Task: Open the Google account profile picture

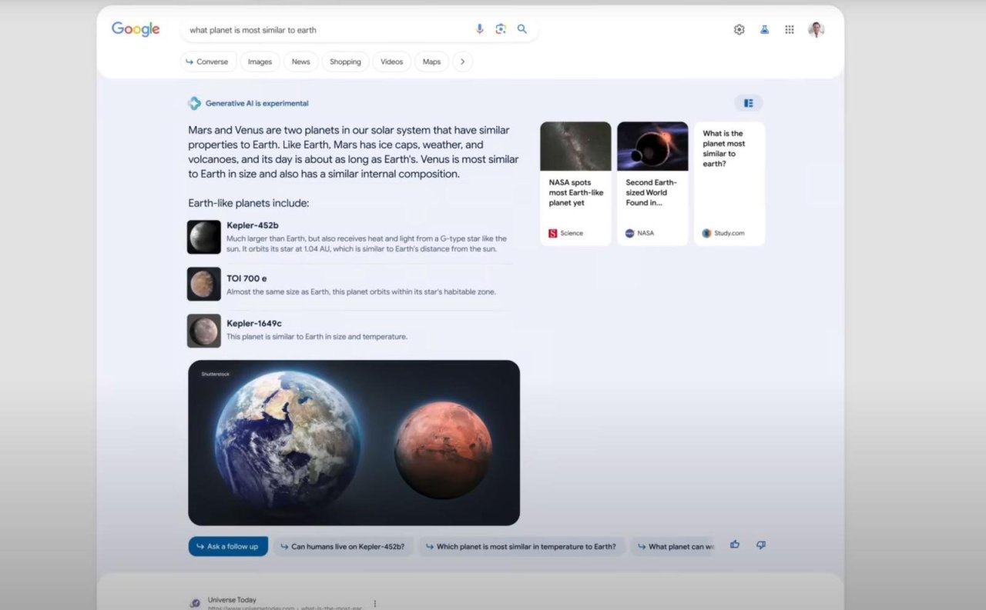Action: (816, 29)
